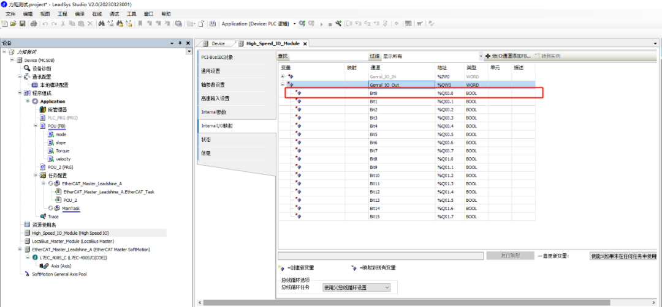Click the Find binoculars icon
This screenshot has height=307, width=662.
tap(101, 24)
